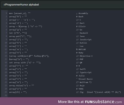Click the '// Java' comment
This screenshot has height=105, width=124.
point(80,36)
